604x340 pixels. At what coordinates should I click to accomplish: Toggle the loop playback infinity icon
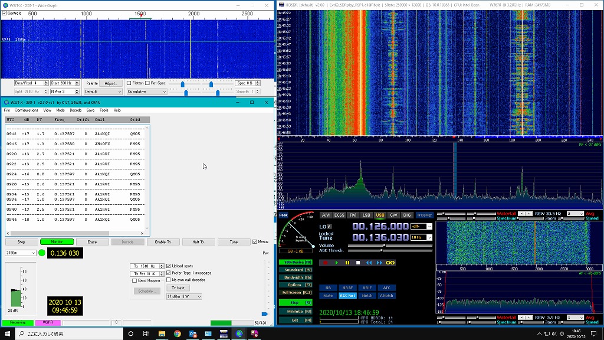tap(390, 263)
